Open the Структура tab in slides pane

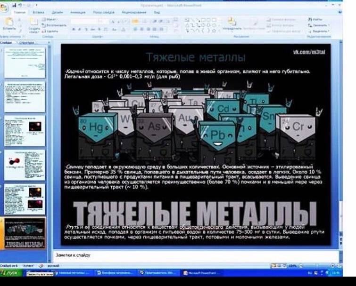26,43
